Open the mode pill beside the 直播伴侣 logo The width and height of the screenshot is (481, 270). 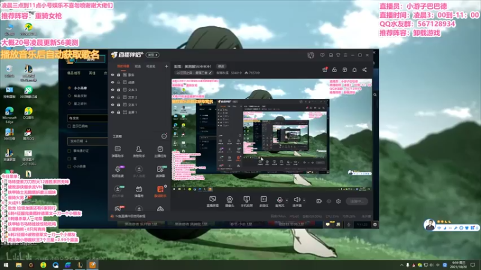pos(153,55)
